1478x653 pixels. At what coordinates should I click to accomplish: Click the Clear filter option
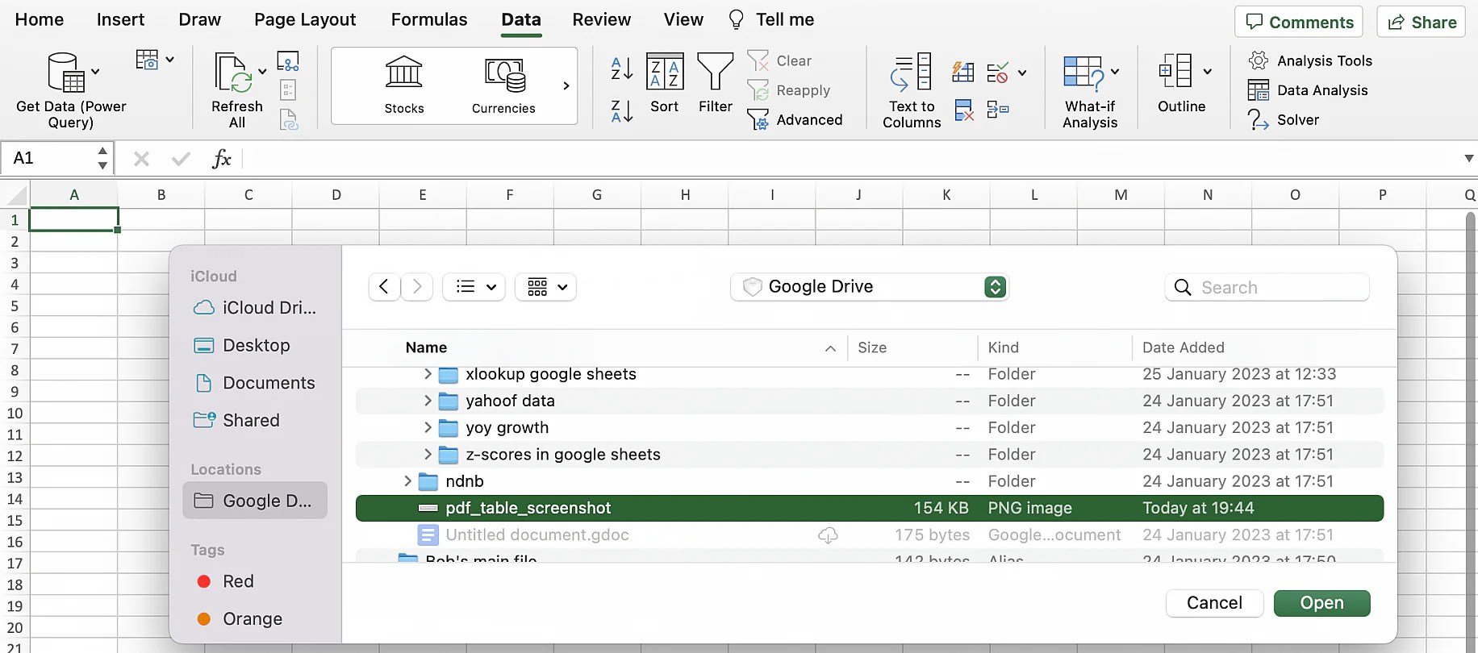click(x=779, y=60)
